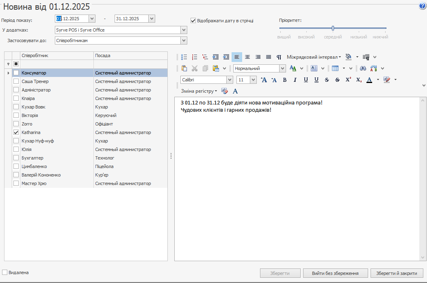Image resolution: width=427 pixels, height=283 pixels.
Task: Apply superscript formatting
Action: click(348, 80)
